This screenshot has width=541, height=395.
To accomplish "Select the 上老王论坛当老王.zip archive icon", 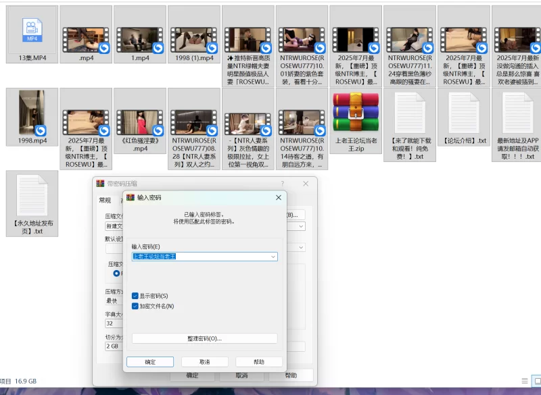I will [x=356, y=112].
